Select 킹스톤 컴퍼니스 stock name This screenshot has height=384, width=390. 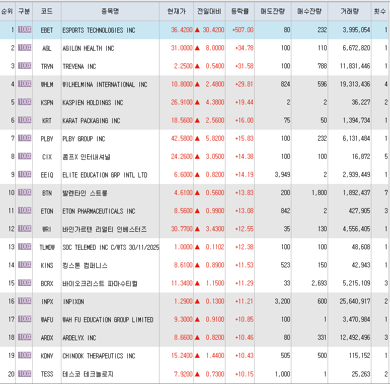(85, 265)
